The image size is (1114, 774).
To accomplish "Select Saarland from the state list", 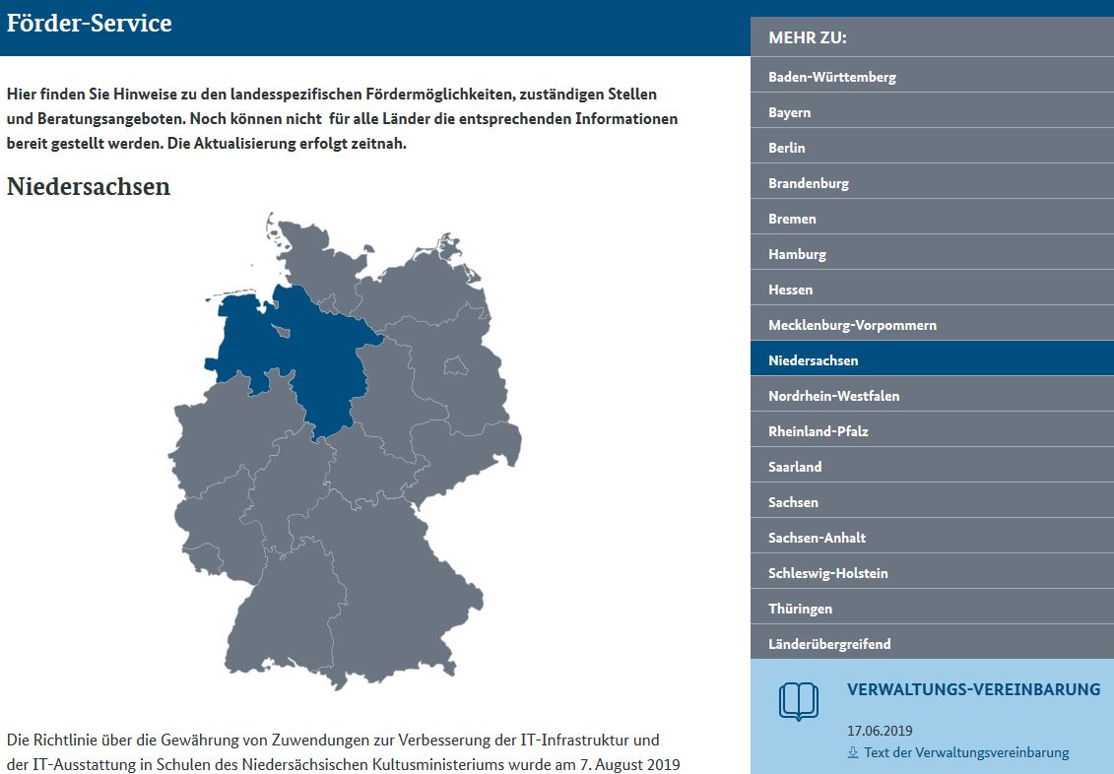I will click(x=794, y=465).
